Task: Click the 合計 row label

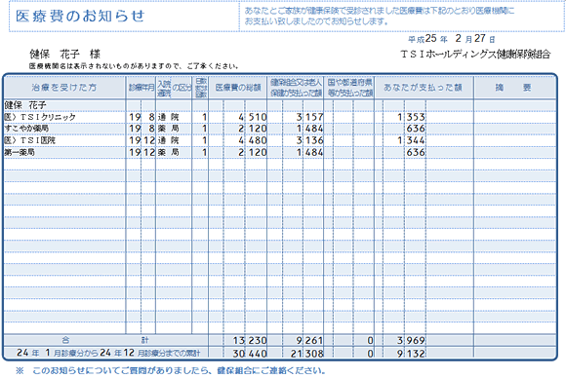Action: coord(105,340)
